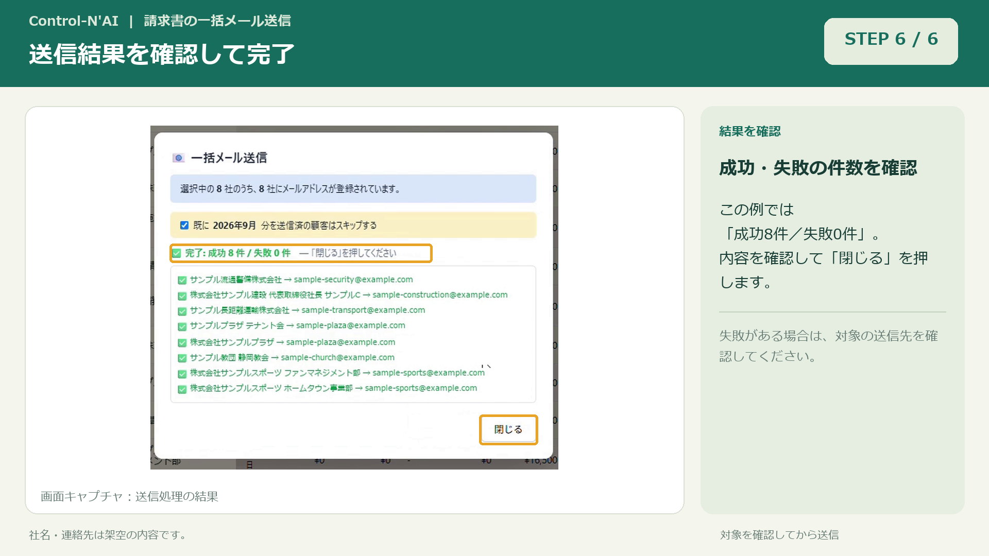Click checkmark for サンプルプラザ テナント会 row
The width and height of the screenshot is (989, 556).
click(x=182, y=326)
